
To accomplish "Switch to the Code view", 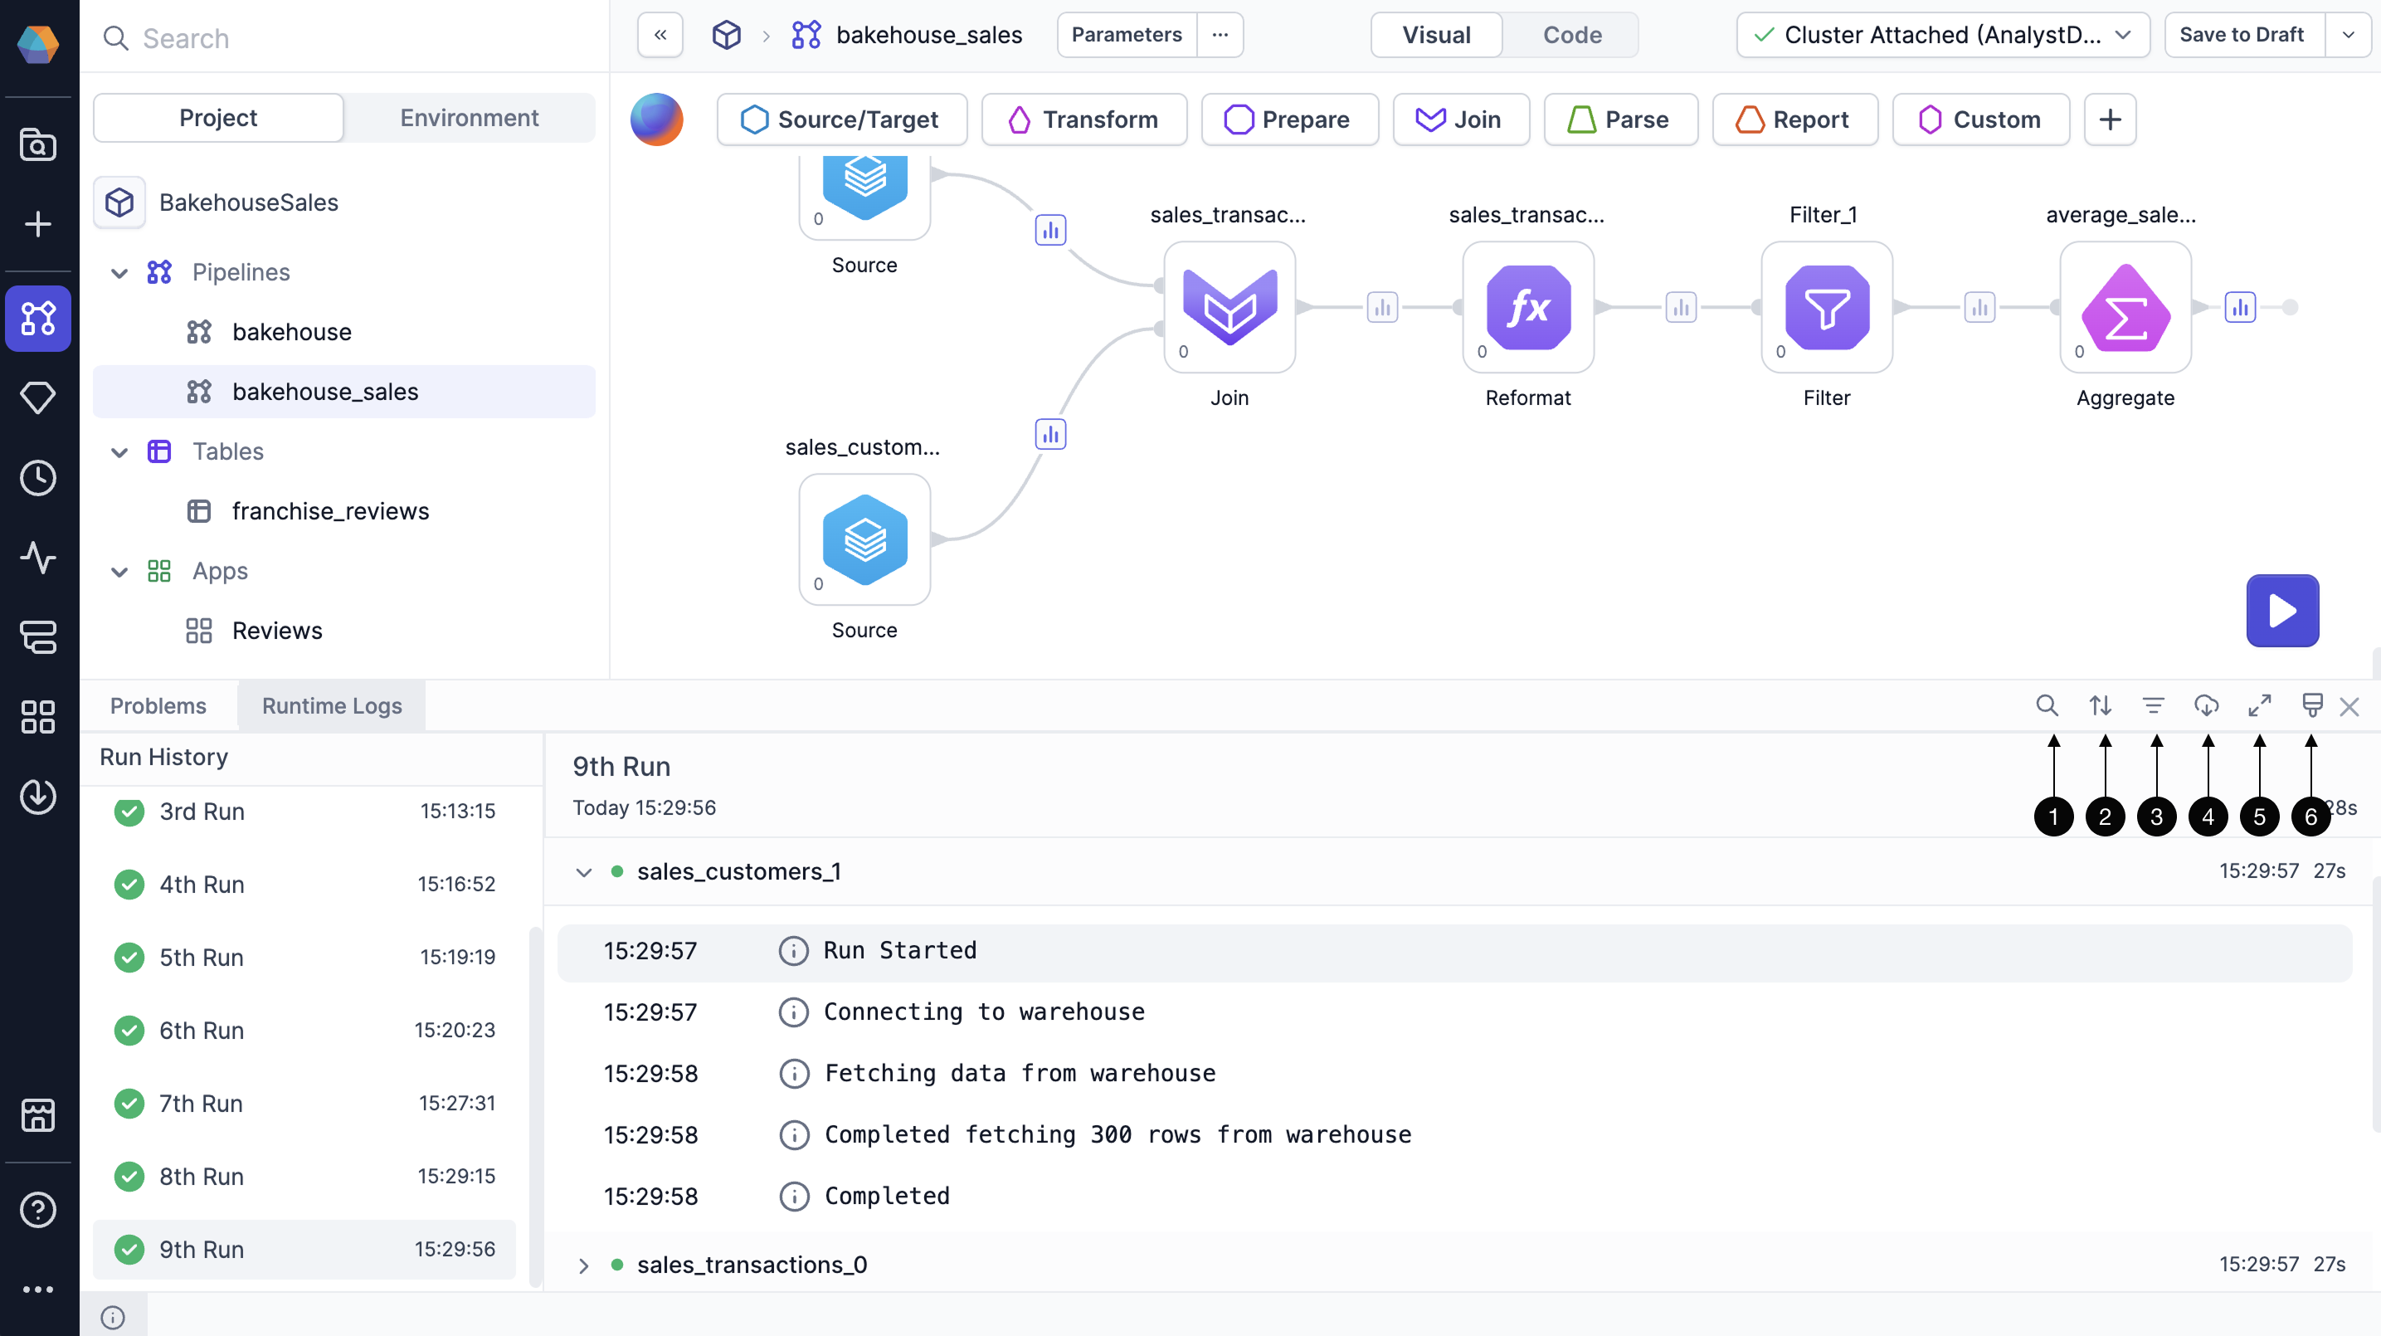I will coord(1571,34).
